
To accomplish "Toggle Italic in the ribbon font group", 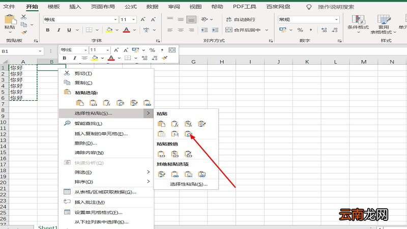I will click(59, 30).
